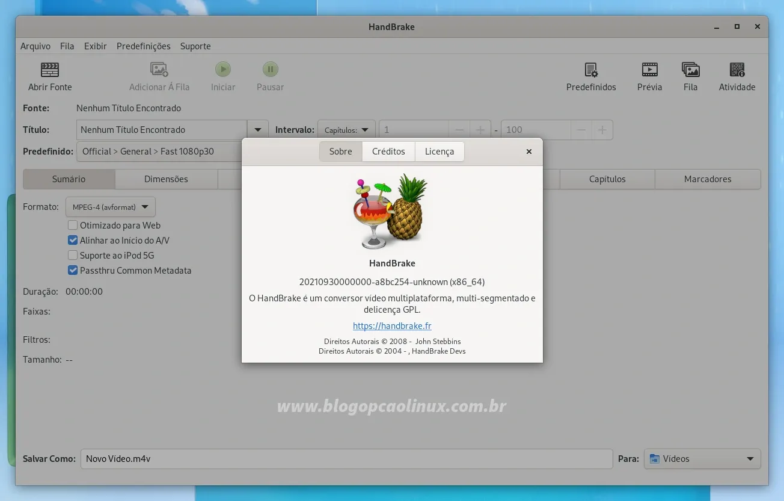Click end chapter field showing 100
This screenshot has width=784, height=501.
(536, 130)
